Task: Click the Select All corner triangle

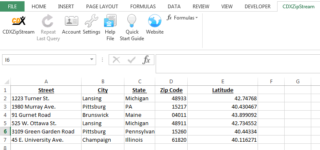Action: click(7, 82)
